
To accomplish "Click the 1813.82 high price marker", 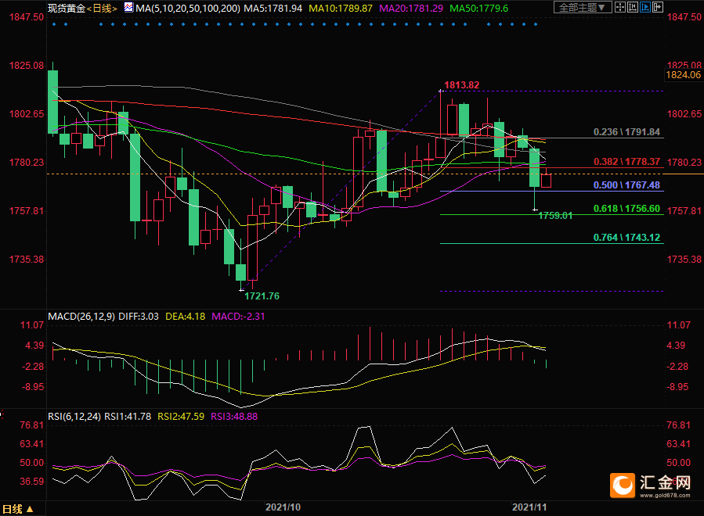I will point(461,84).
